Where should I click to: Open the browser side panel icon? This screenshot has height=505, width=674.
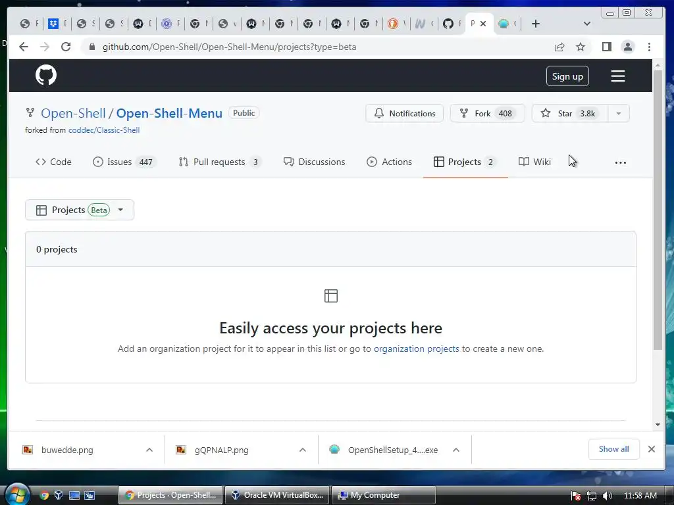coord(606,47)
